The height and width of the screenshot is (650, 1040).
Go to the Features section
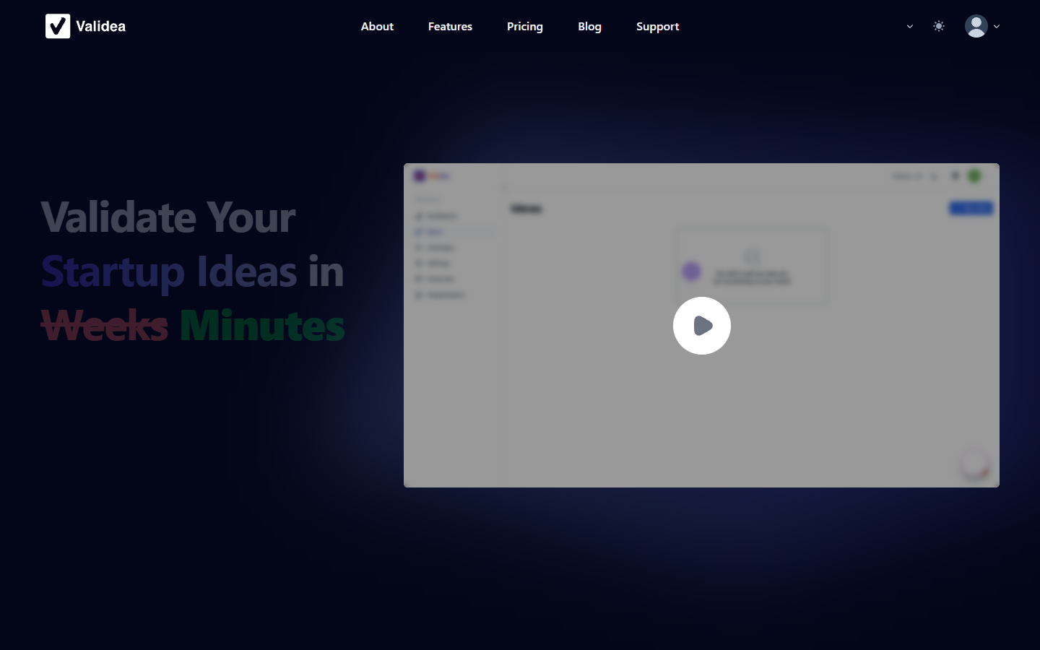coord(450,26)
